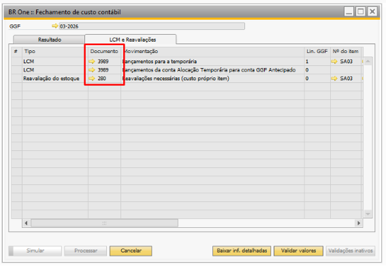
Task: Switch to the Resultado tab
Action: [x=49, y=39]
